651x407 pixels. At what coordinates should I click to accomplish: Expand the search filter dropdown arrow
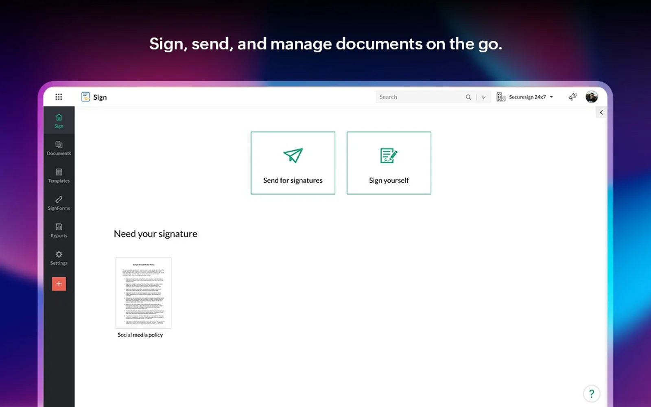(483, 97)
